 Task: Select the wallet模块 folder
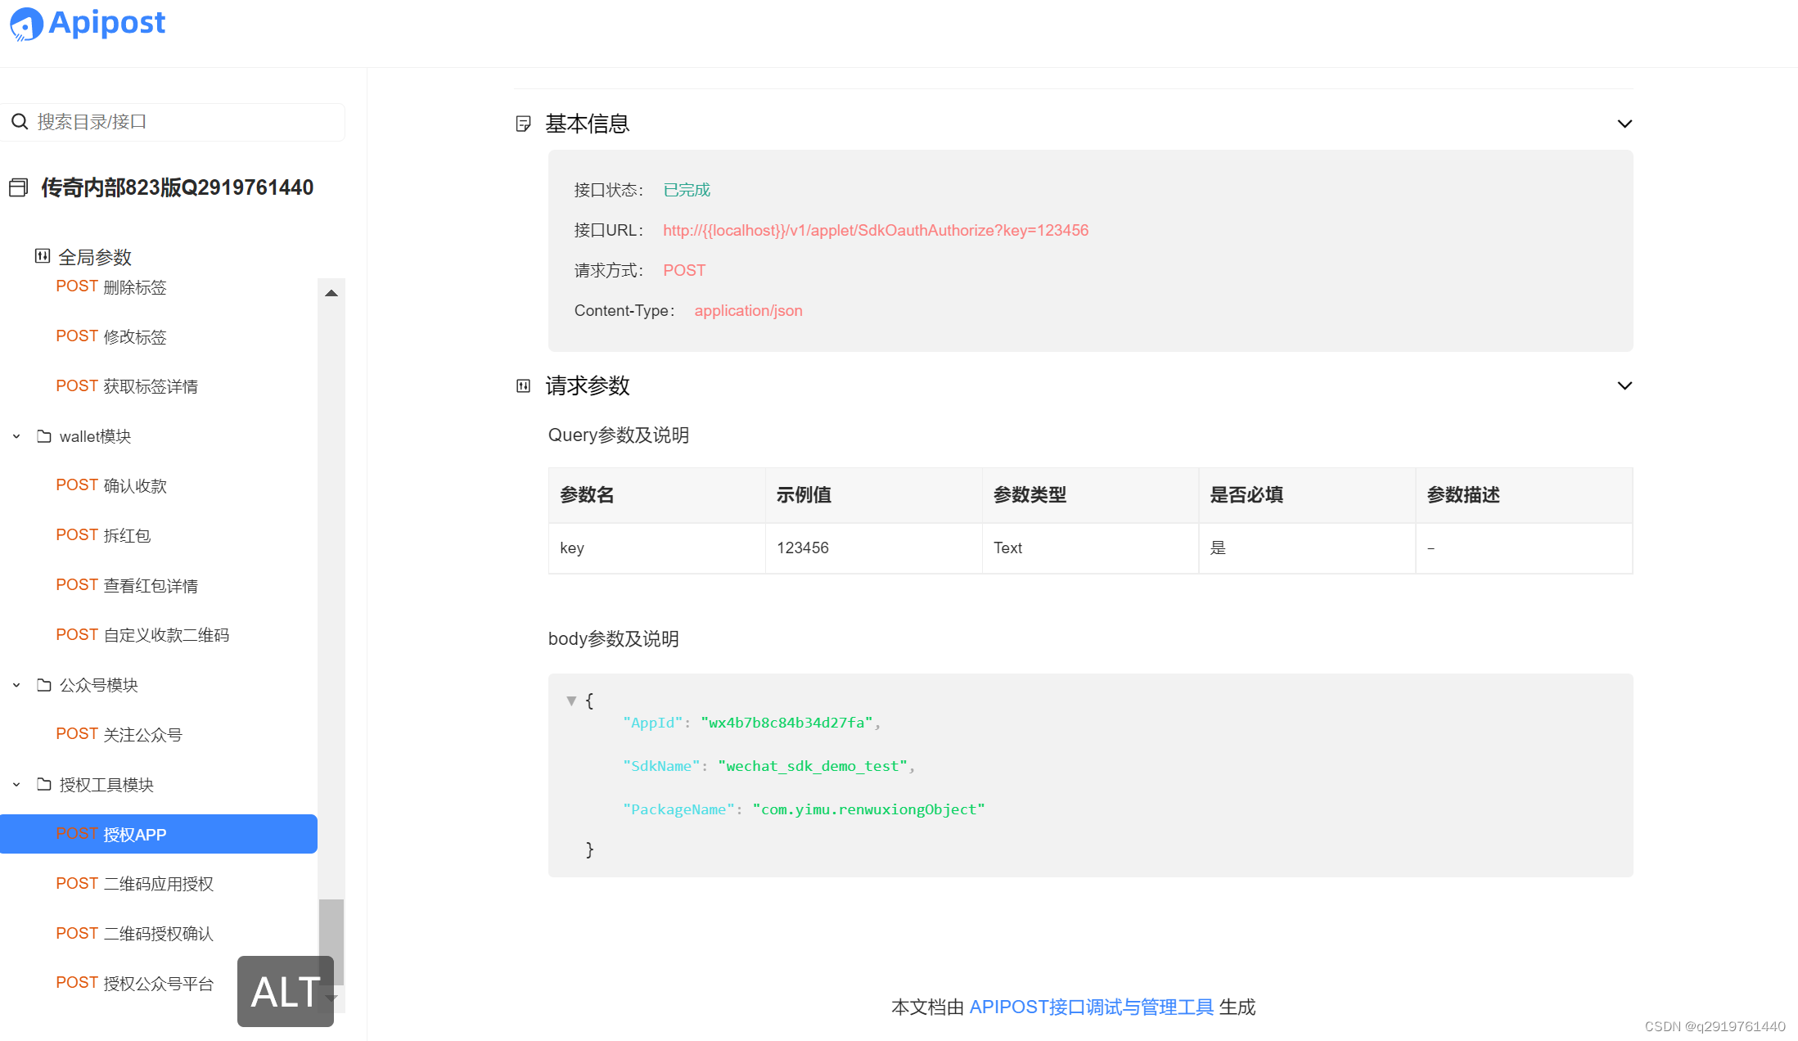pos(95,436)
